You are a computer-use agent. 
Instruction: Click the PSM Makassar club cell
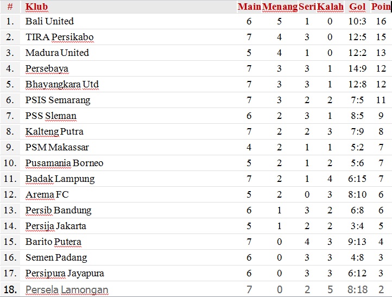(x=57, y=147)
